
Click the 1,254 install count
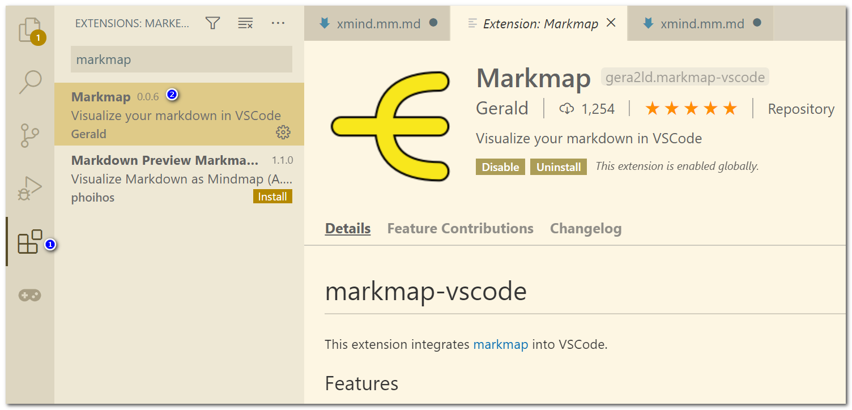[587, 109]
